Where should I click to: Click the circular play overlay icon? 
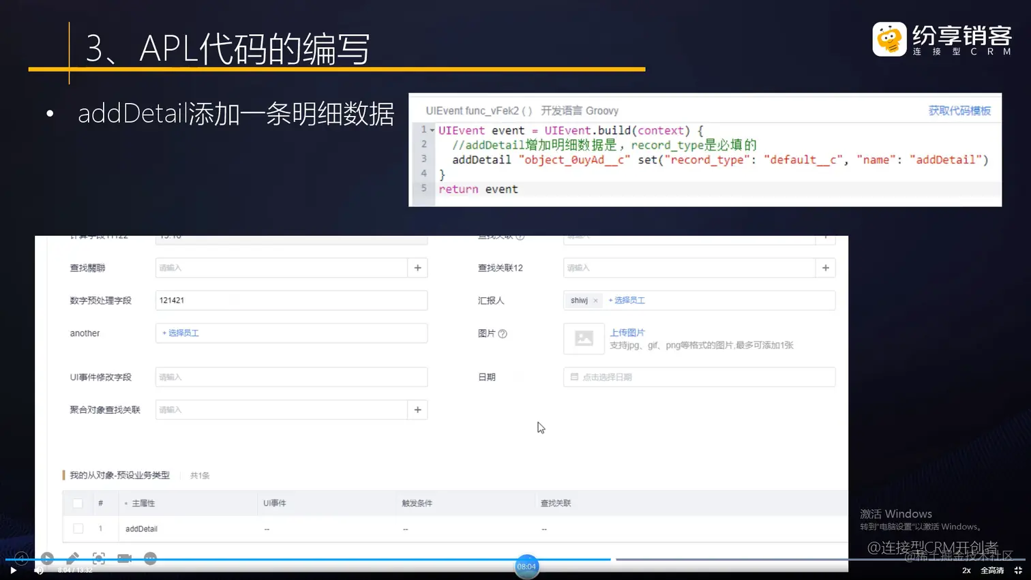pyautogui.click(x=47, y=558)
